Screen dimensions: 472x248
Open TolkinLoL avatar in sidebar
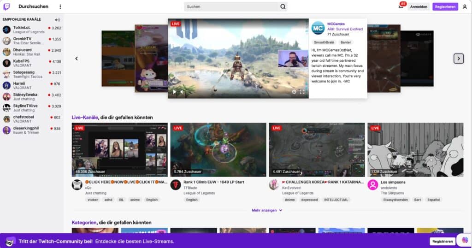click(6, 30)
